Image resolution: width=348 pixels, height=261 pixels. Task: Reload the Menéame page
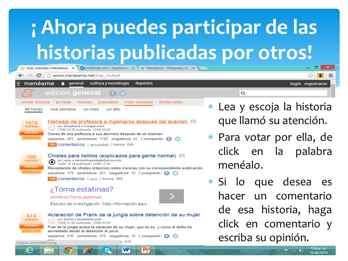39,75
